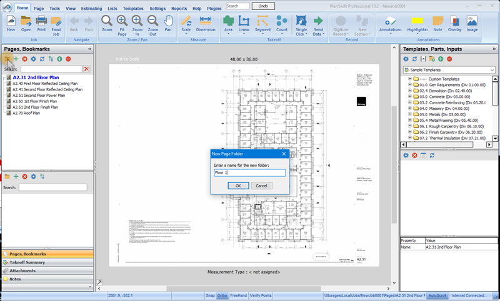Click the green add page icon in Pages panel
This screenshot has height=301, width=500.
(16, 59)
